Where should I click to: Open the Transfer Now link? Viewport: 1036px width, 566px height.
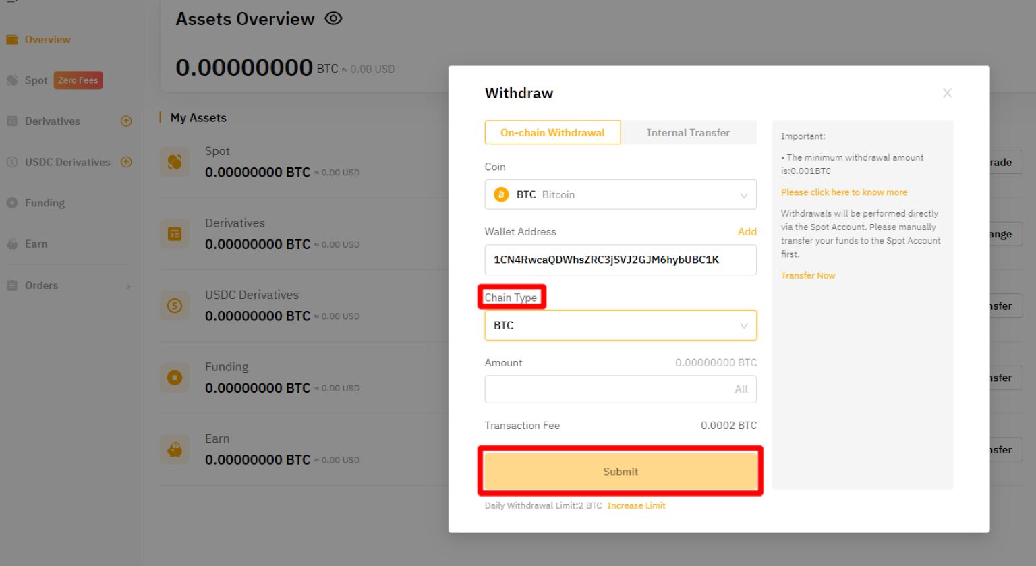807,275
